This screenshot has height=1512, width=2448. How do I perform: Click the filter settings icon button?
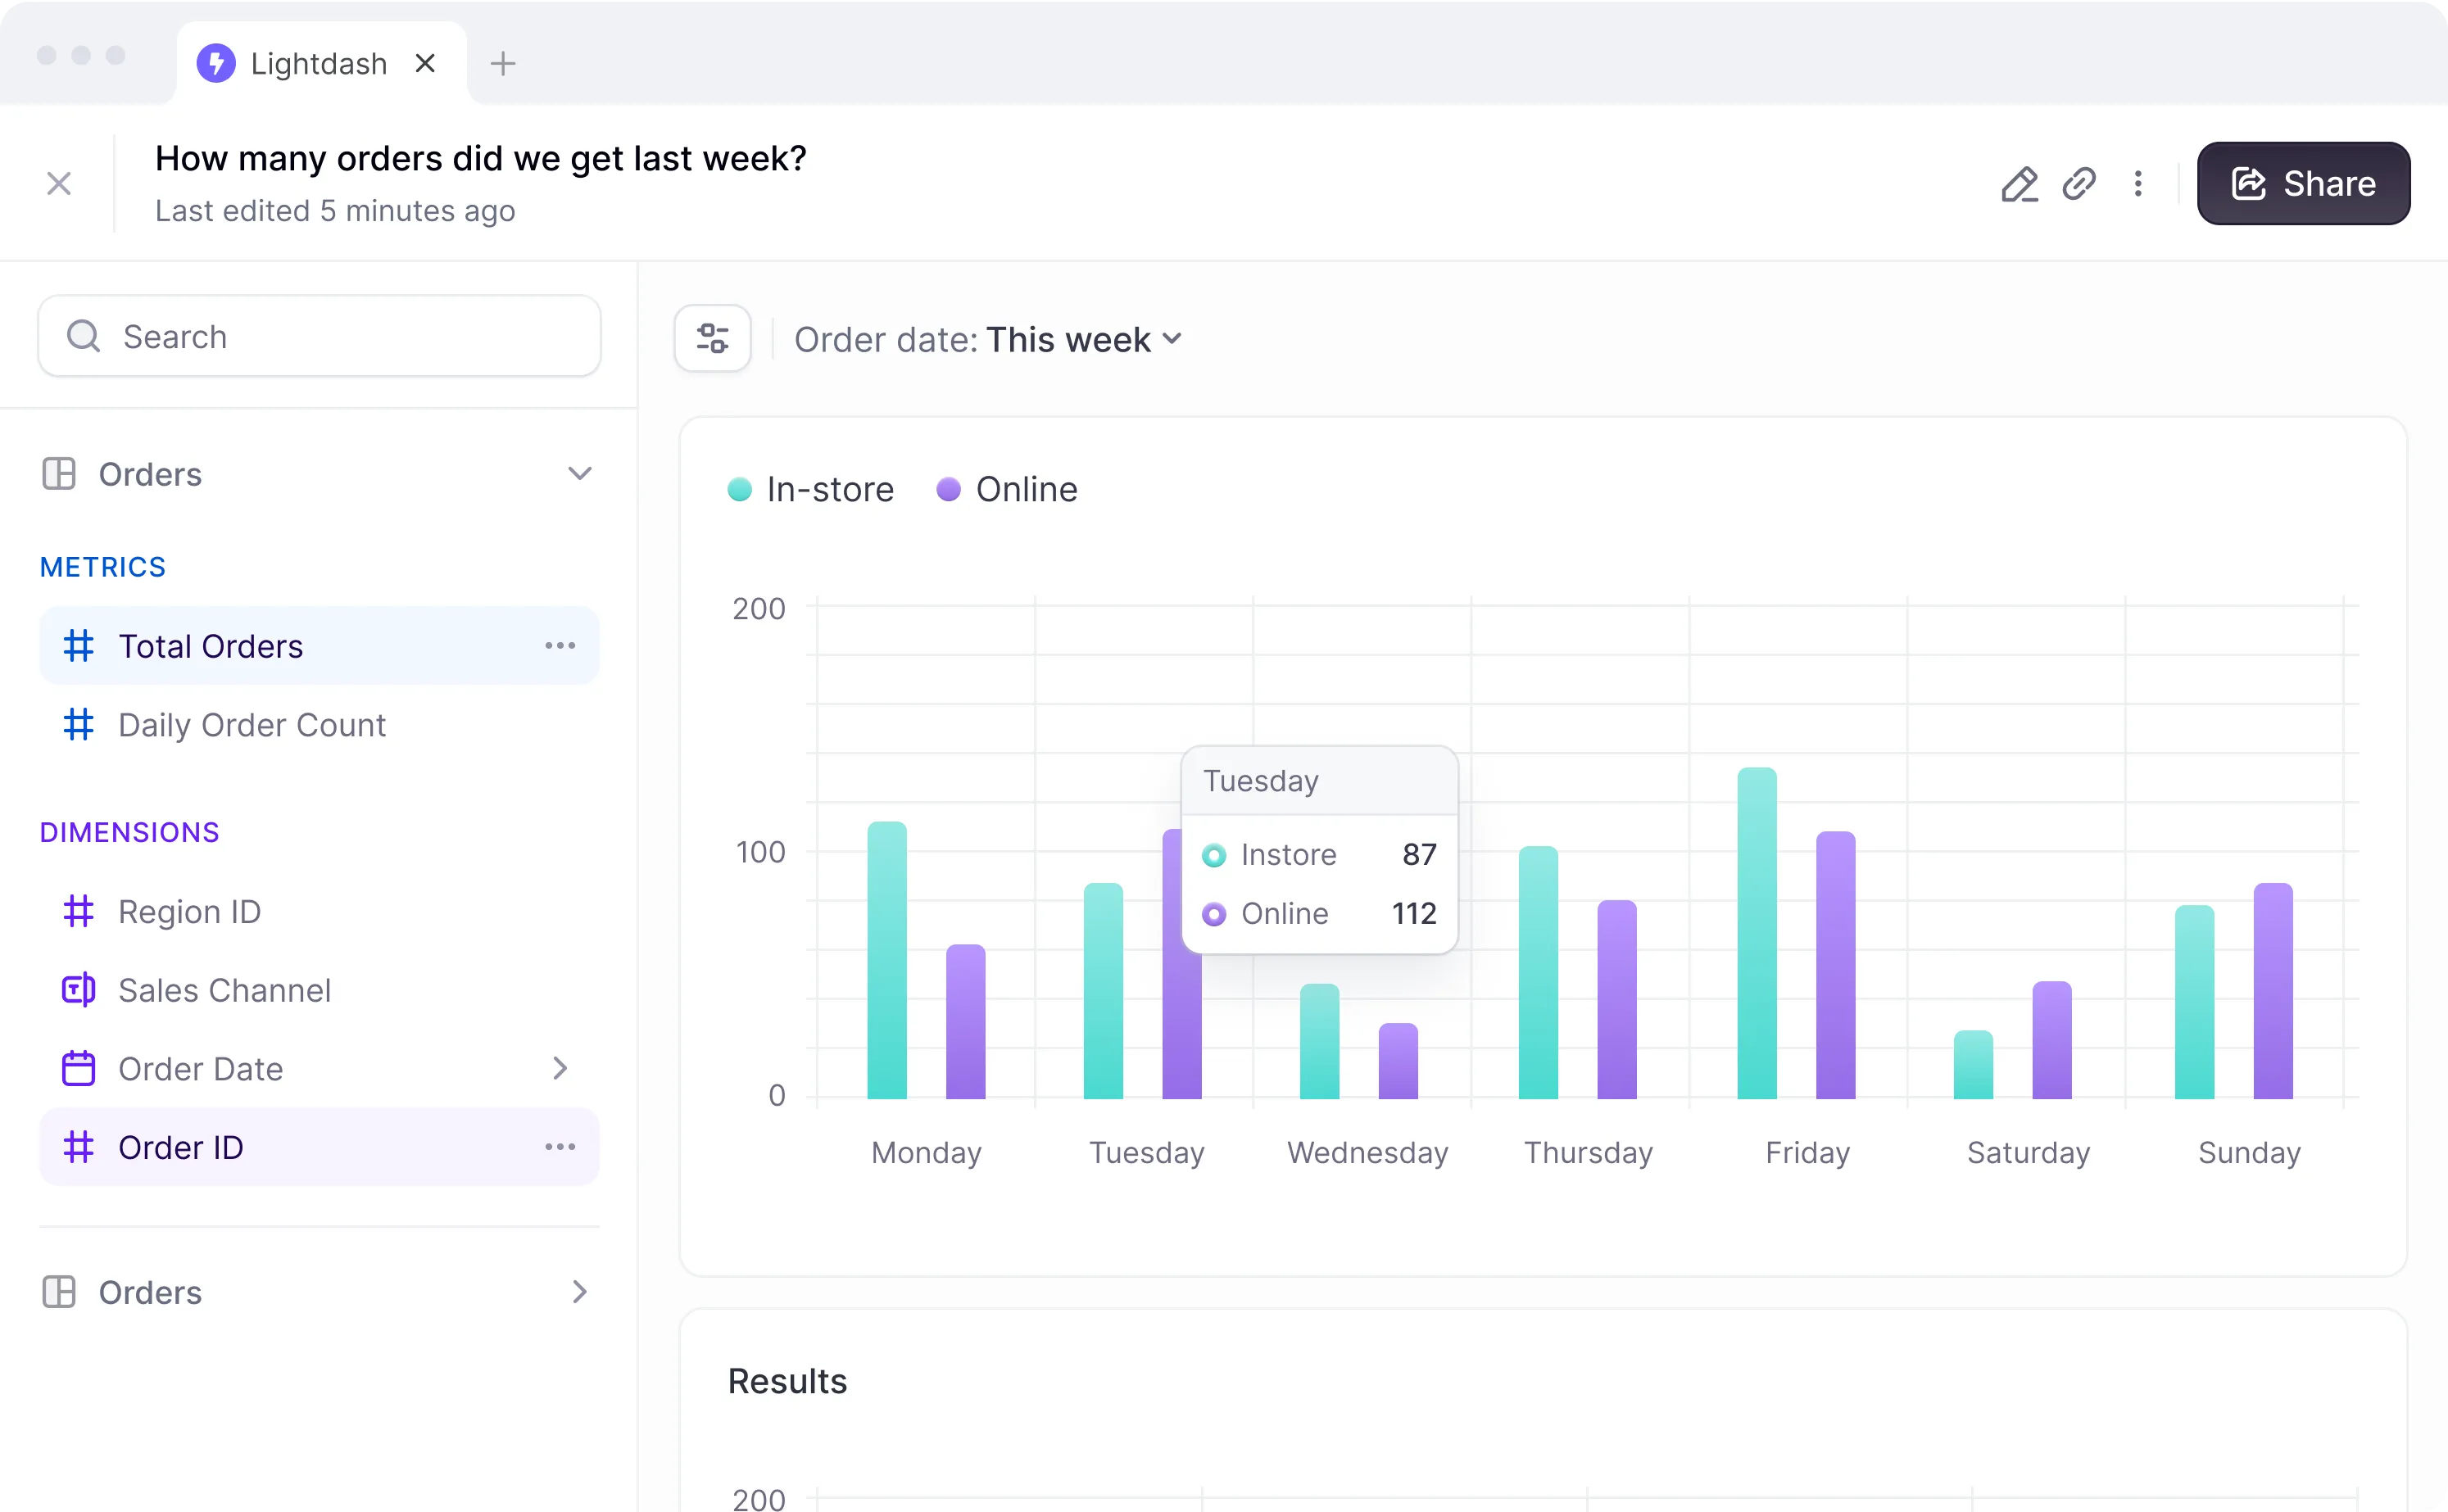click(712, 339)
